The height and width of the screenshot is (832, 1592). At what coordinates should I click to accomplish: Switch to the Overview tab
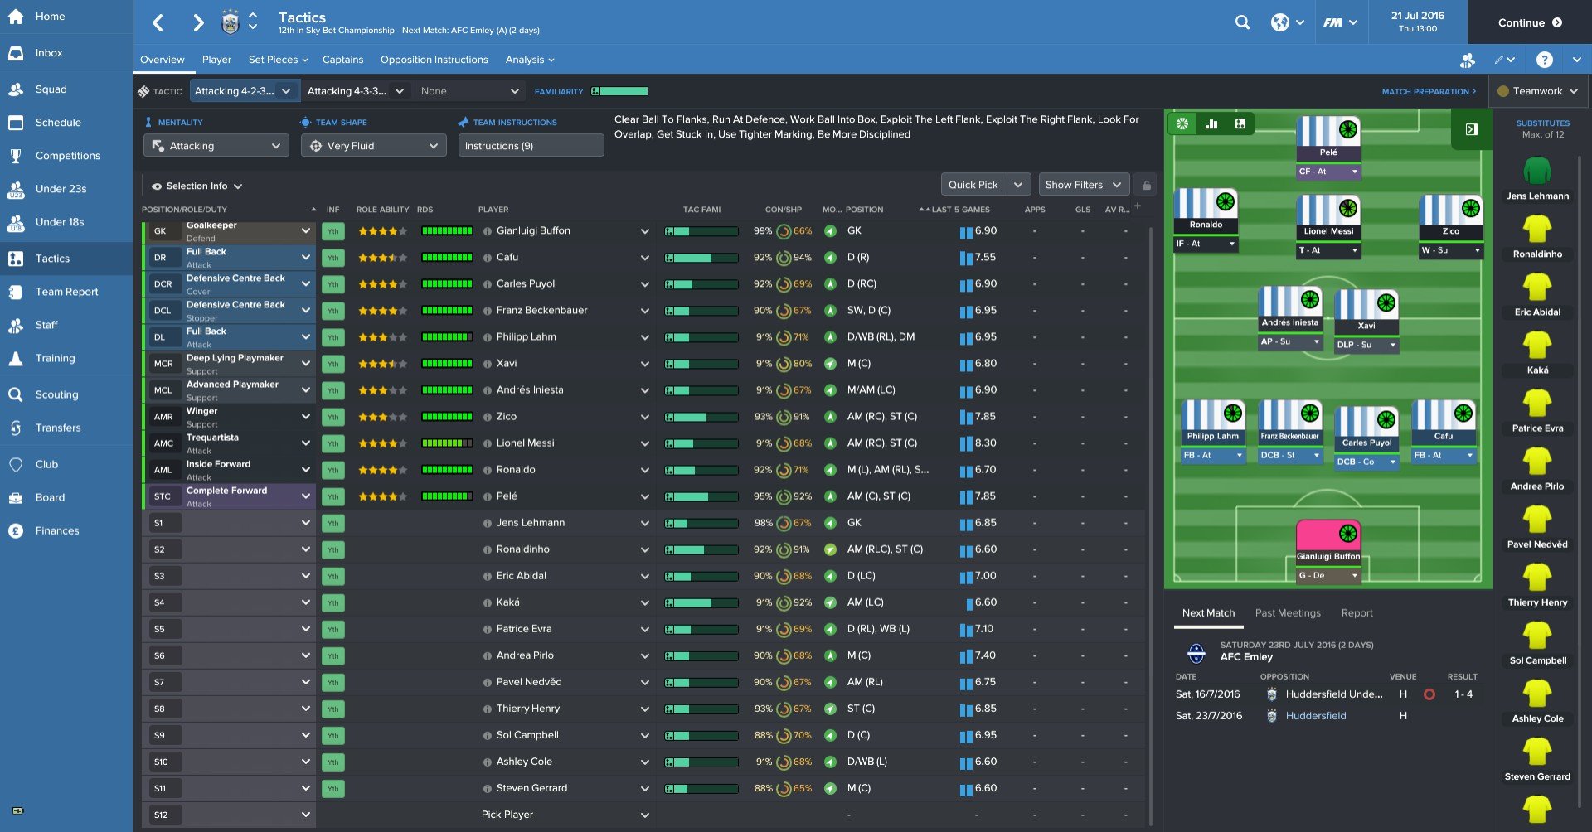[x=163, y=60]
